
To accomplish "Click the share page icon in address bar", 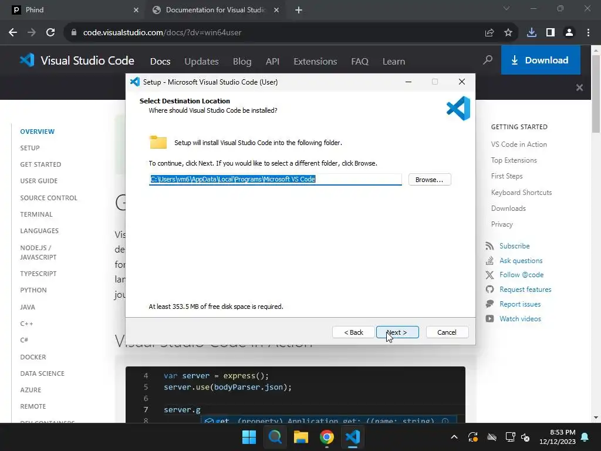I will [x=489, y=33].
